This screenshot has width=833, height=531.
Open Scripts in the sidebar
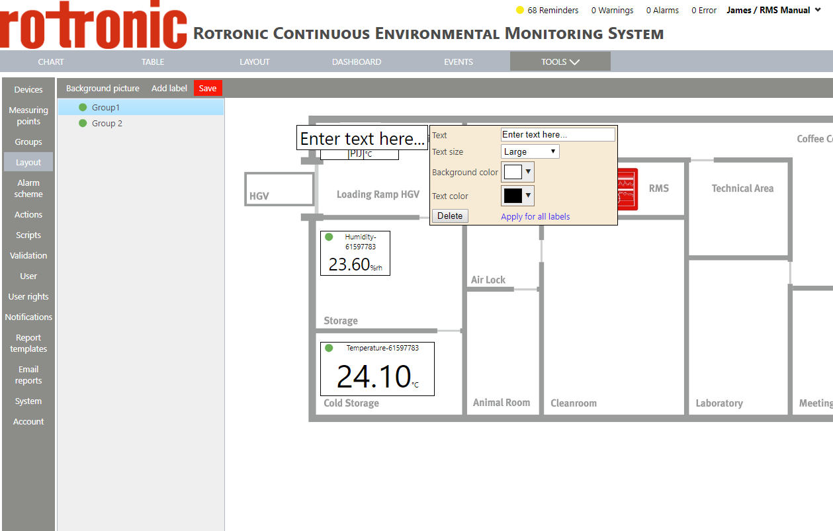pos(28,235)
